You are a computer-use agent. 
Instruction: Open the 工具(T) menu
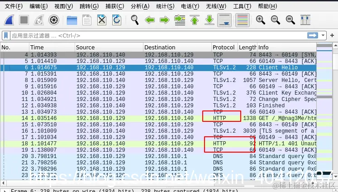[242, 6]
